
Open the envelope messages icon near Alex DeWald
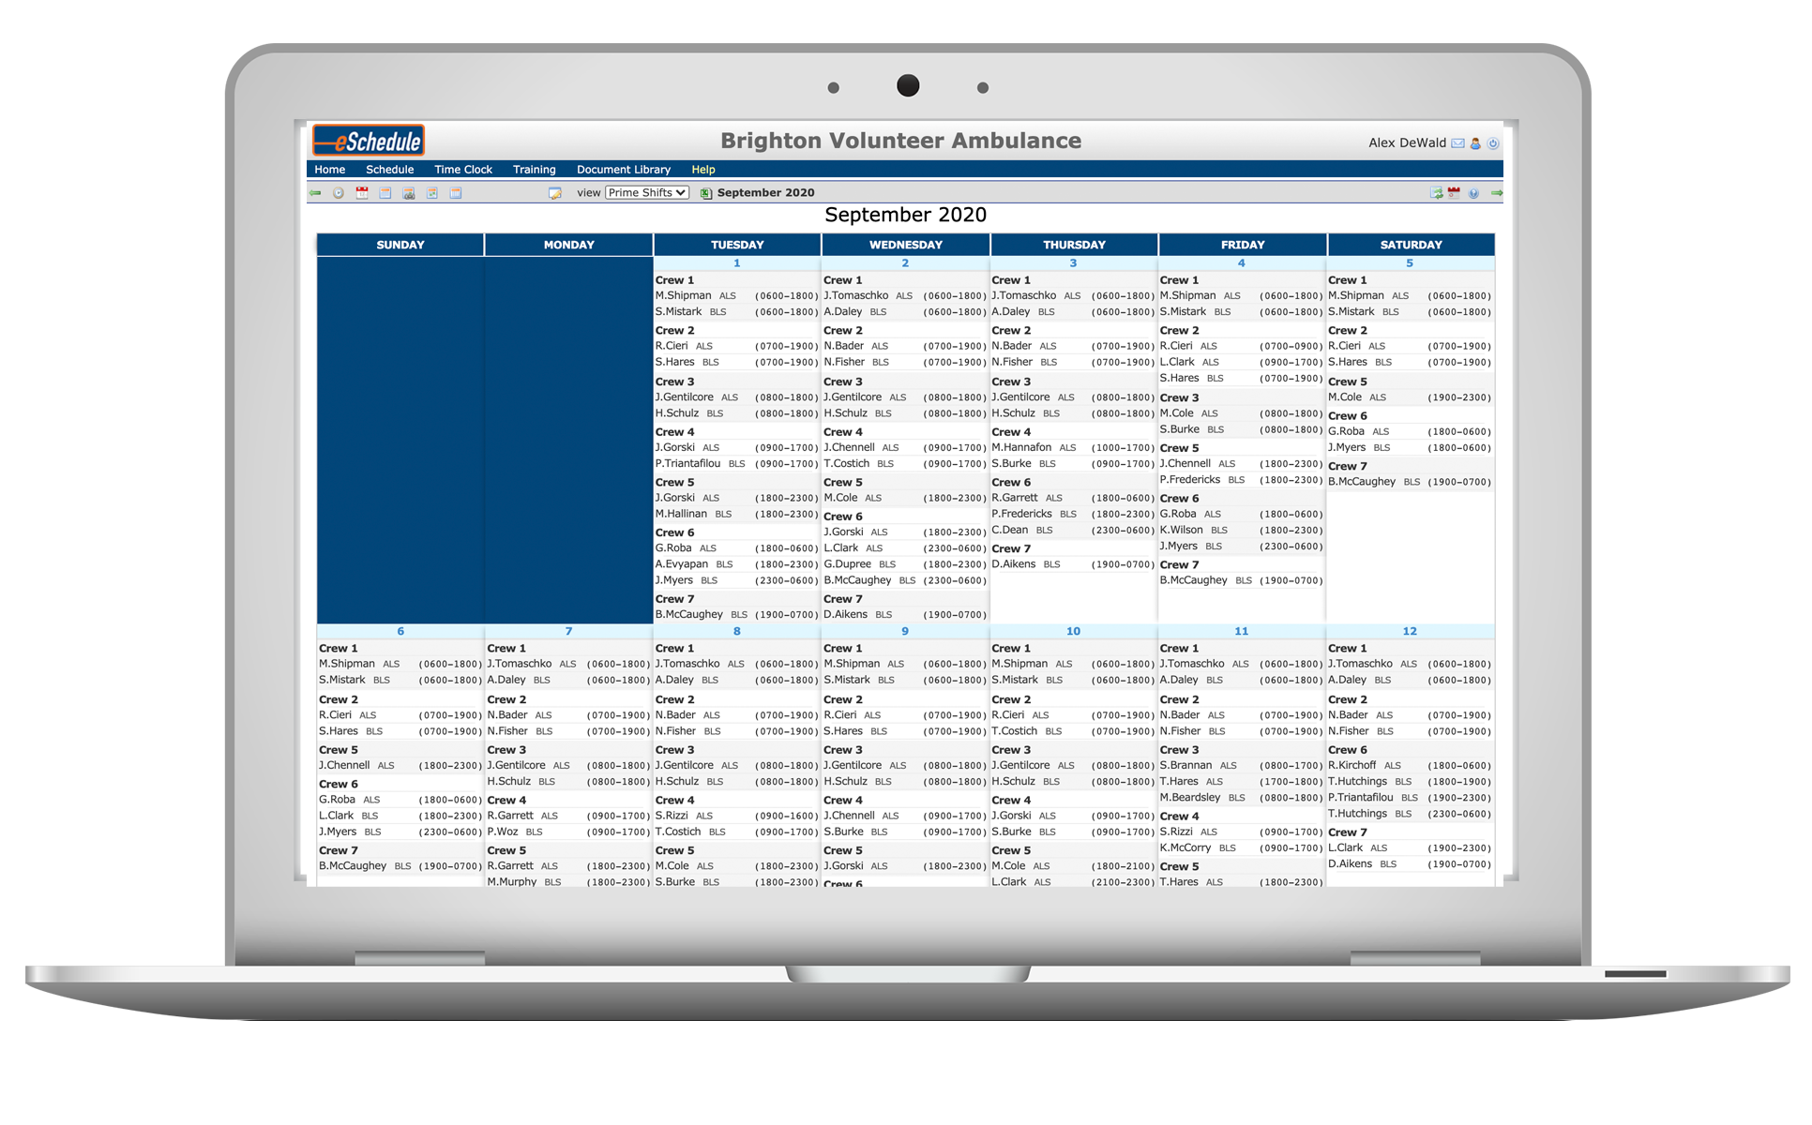[x=1457, y=143]
